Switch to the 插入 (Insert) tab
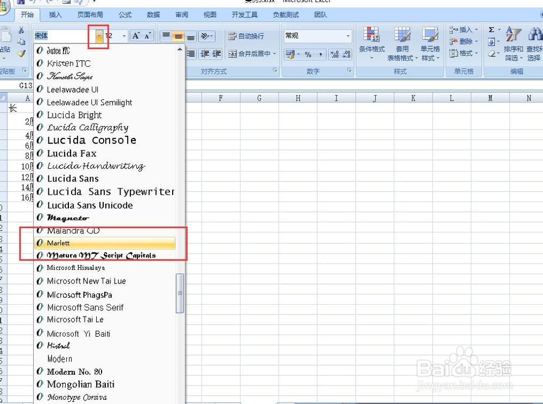Screen dimensions: 543x404 55,15
